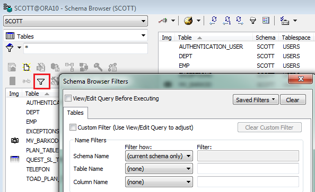Click camera icon beside MV_BARKOD row
This screenshot has width=315, height=192.
coord(15,141)
